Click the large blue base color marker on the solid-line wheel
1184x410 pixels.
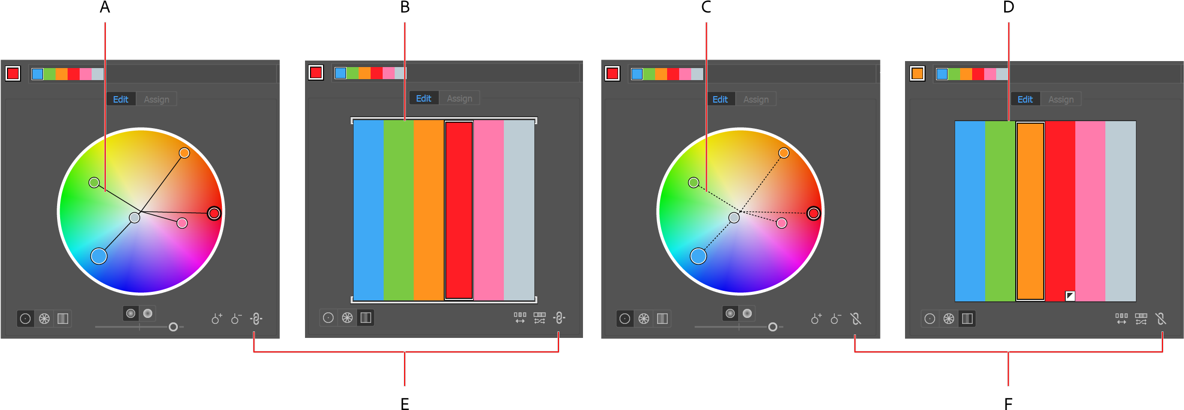coord(99,256)
